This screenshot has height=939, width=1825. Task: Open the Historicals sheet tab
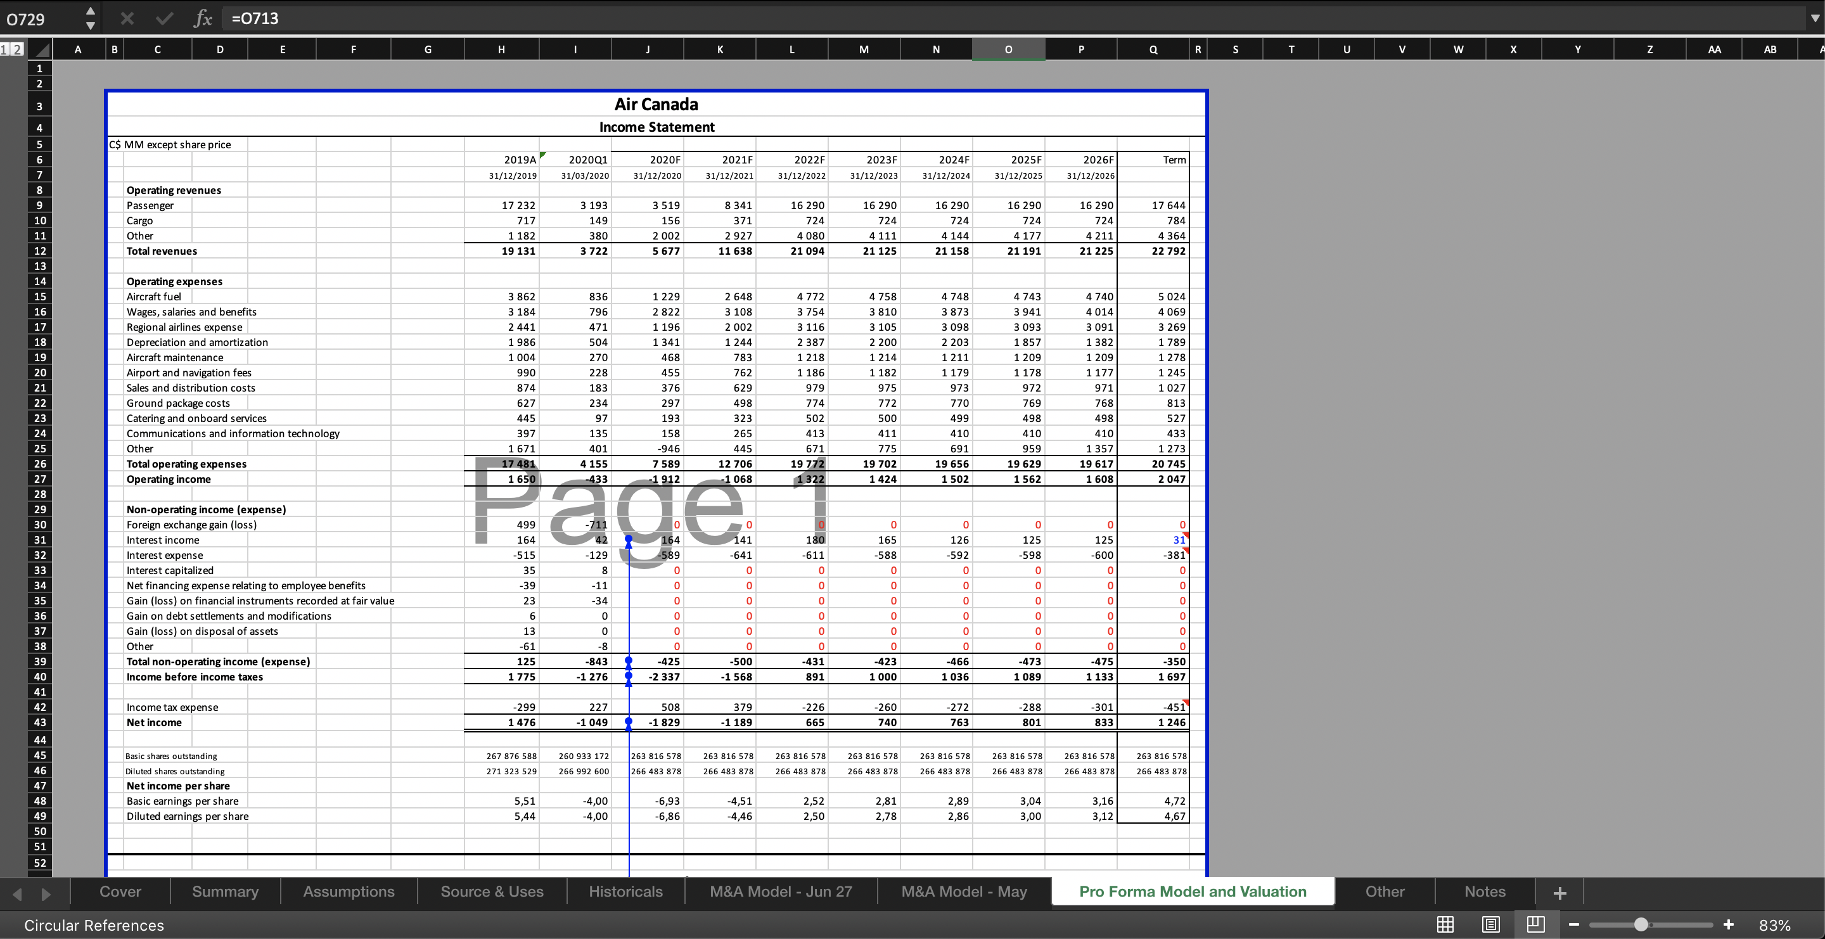[x=625, y=891]
